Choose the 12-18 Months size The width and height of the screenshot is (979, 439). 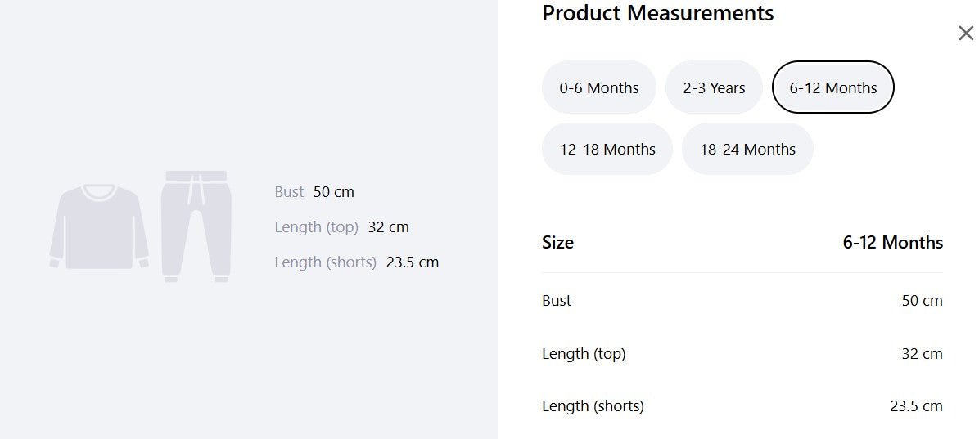[607, 149]
